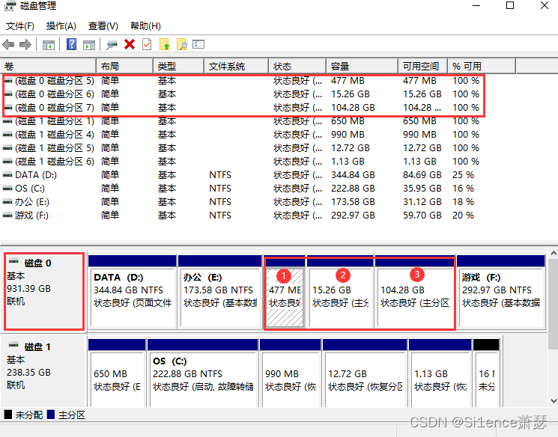Select the 游戏 (F:) partition block on disk 0
The image size is (558, 437).
pos(501,292)
